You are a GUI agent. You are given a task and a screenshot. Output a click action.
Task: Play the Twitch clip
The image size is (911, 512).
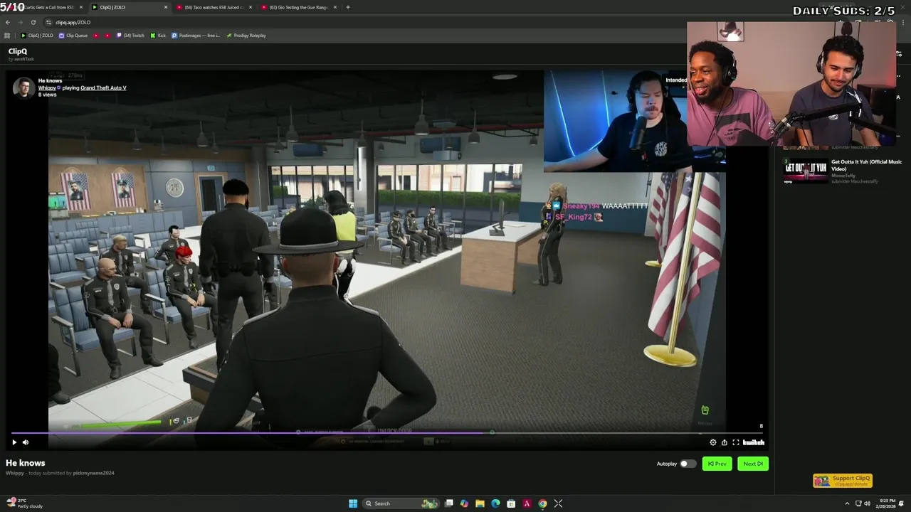(14, 442)
